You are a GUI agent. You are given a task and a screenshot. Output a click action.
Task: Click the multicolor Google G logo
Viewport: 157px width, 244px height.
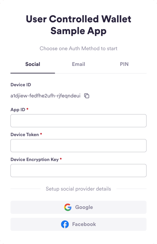(68, 207)
